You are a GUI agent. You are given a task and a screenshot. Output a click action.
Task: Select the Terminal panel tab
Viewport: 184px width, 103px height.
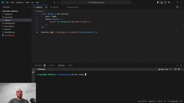click(61, 66)
